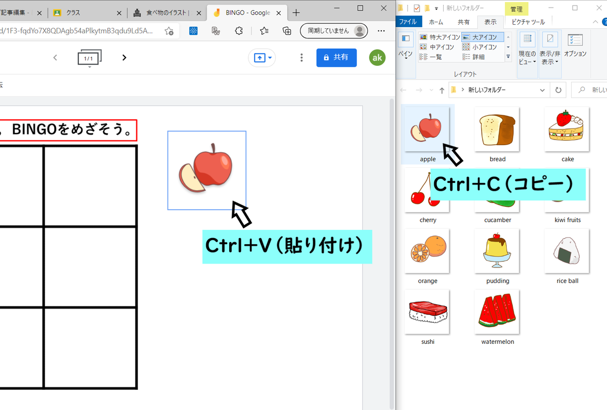Open quick access toolbar customize arrow

(x=436, y=8)
